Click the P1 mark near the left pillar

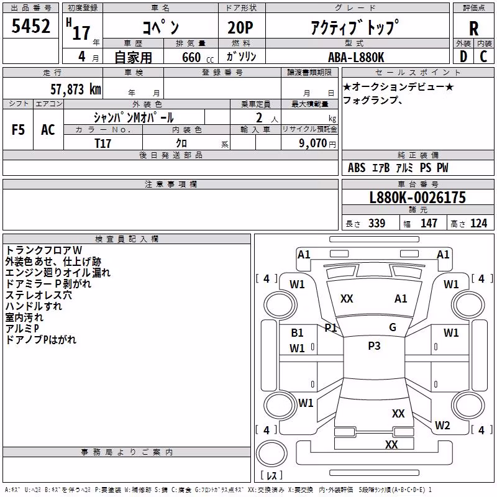coord(331,328)
